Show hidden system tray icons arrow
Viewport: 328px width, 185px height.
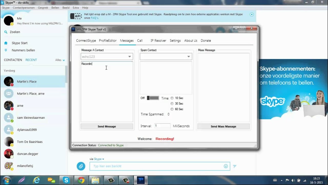click(x=282, y=180)
